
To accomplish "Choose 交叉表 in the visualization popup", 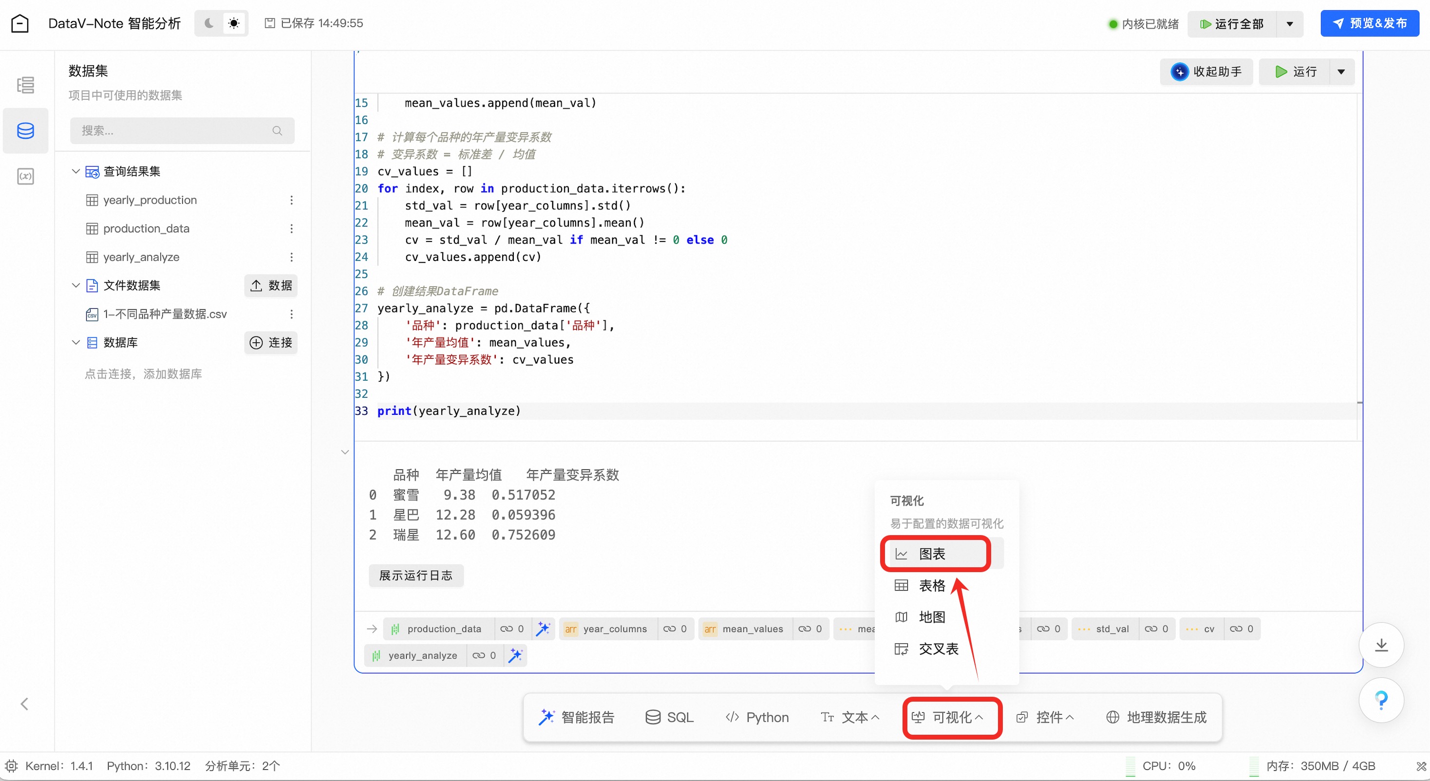I will (938, 649).
